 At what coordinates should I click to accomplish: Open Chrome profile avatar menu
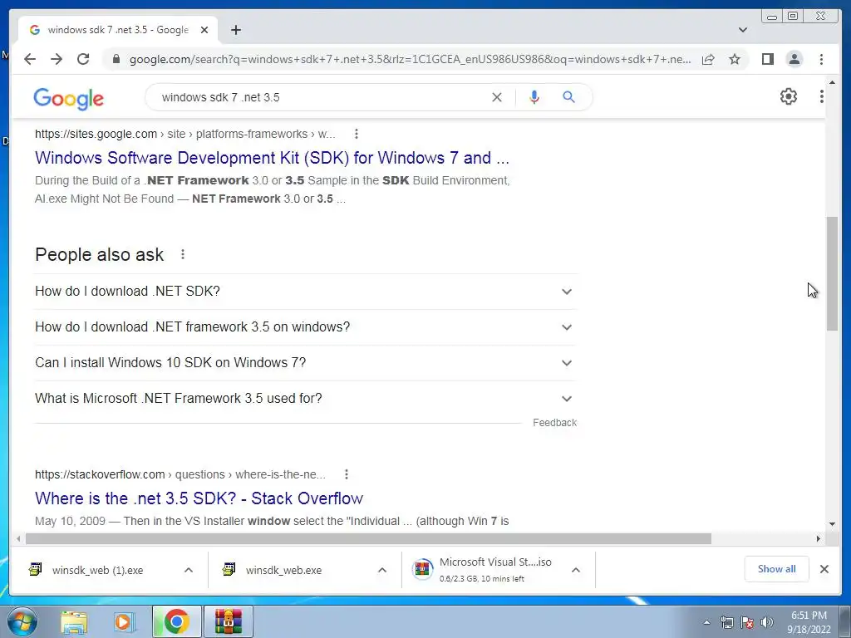(794, 59)
